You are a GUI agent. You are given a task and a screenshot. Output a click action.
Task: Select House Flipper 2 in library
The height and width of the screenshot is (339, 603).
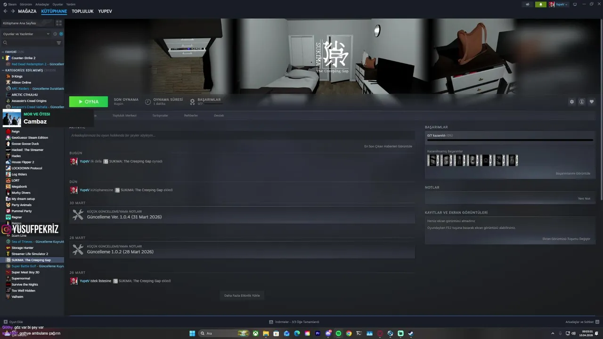(23, 162)
